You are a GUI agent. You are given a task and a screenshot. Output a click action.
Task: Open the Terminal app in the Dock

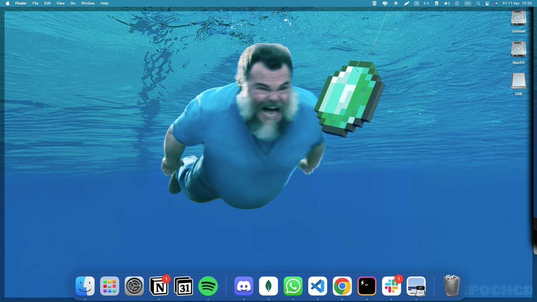click(x=367, y=286)
